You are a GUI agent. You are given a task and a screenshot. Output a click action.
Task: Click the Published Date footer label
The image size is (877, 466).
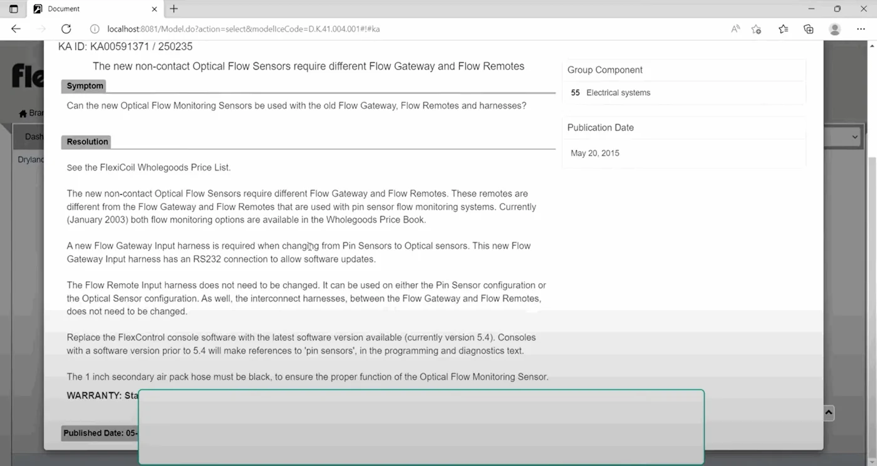100,433
